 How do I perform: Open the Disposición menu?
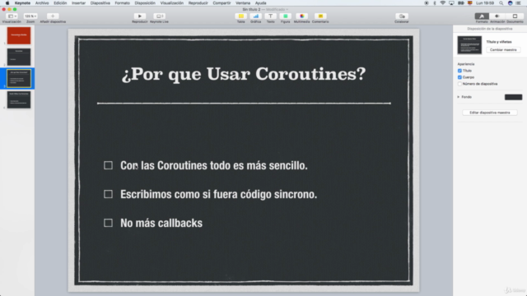[x=145, y=3]
